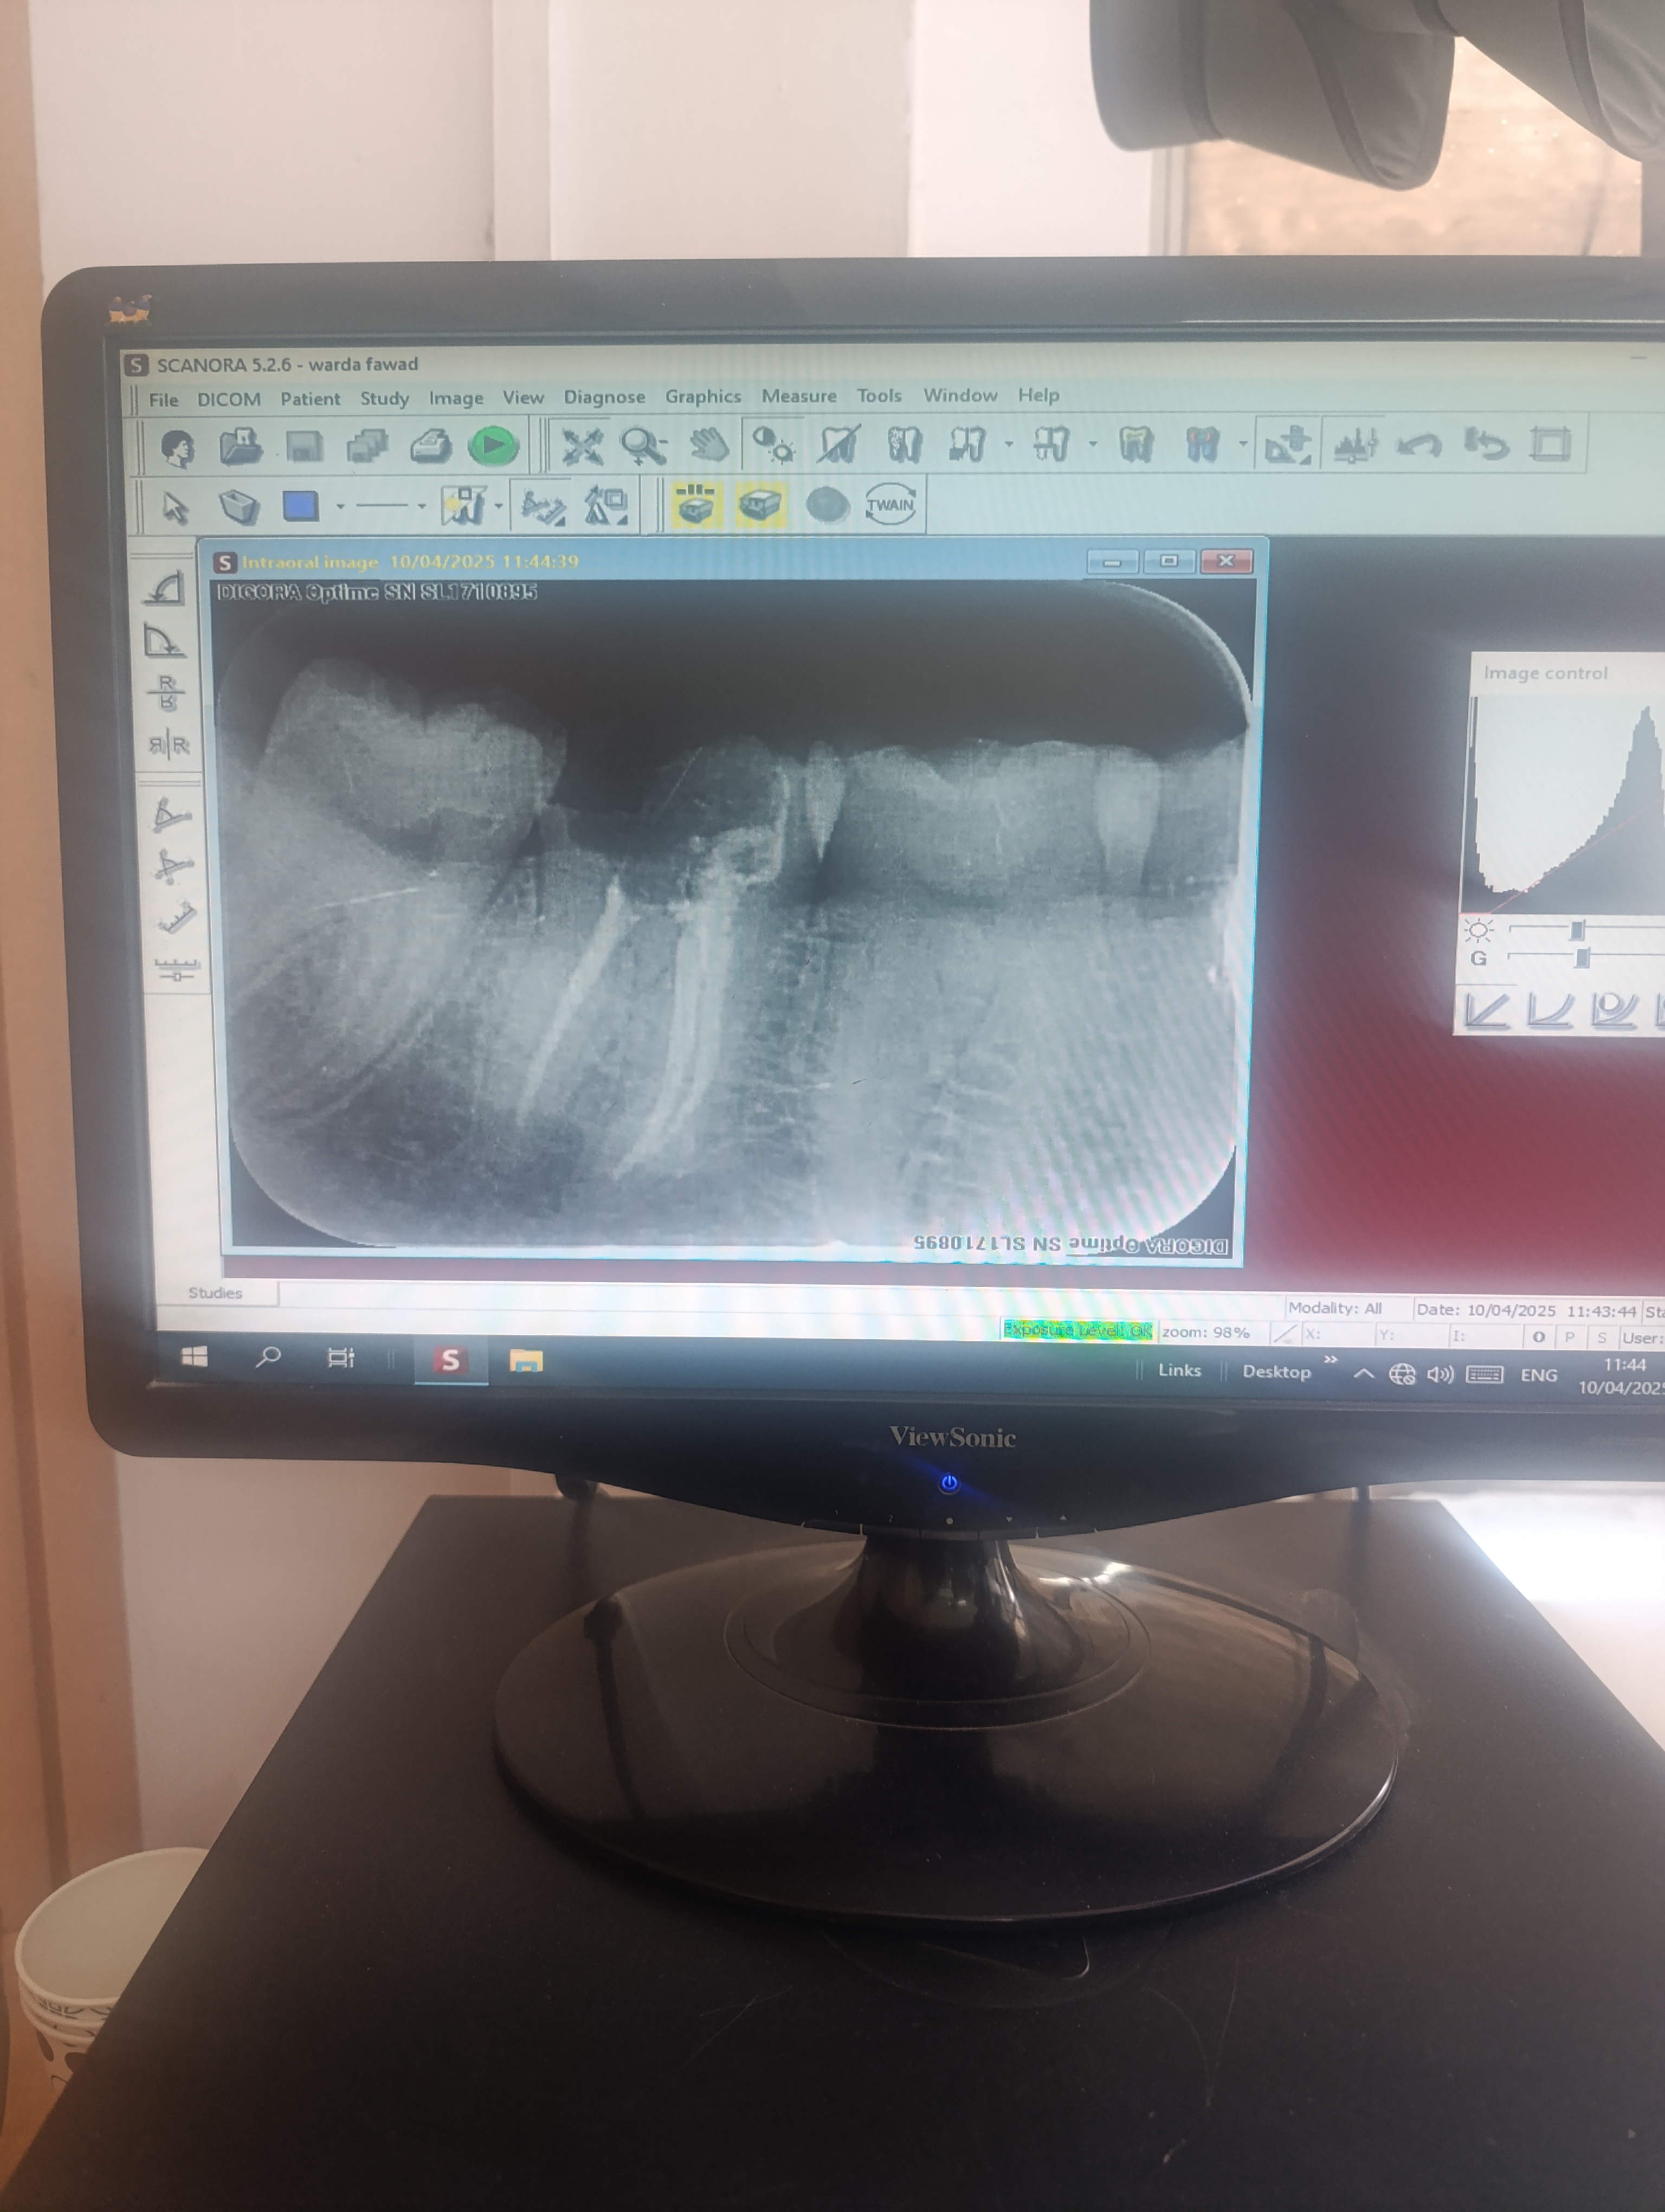Open the Measure menu
The image size is (1665, 2212).
tap(798, 396)
